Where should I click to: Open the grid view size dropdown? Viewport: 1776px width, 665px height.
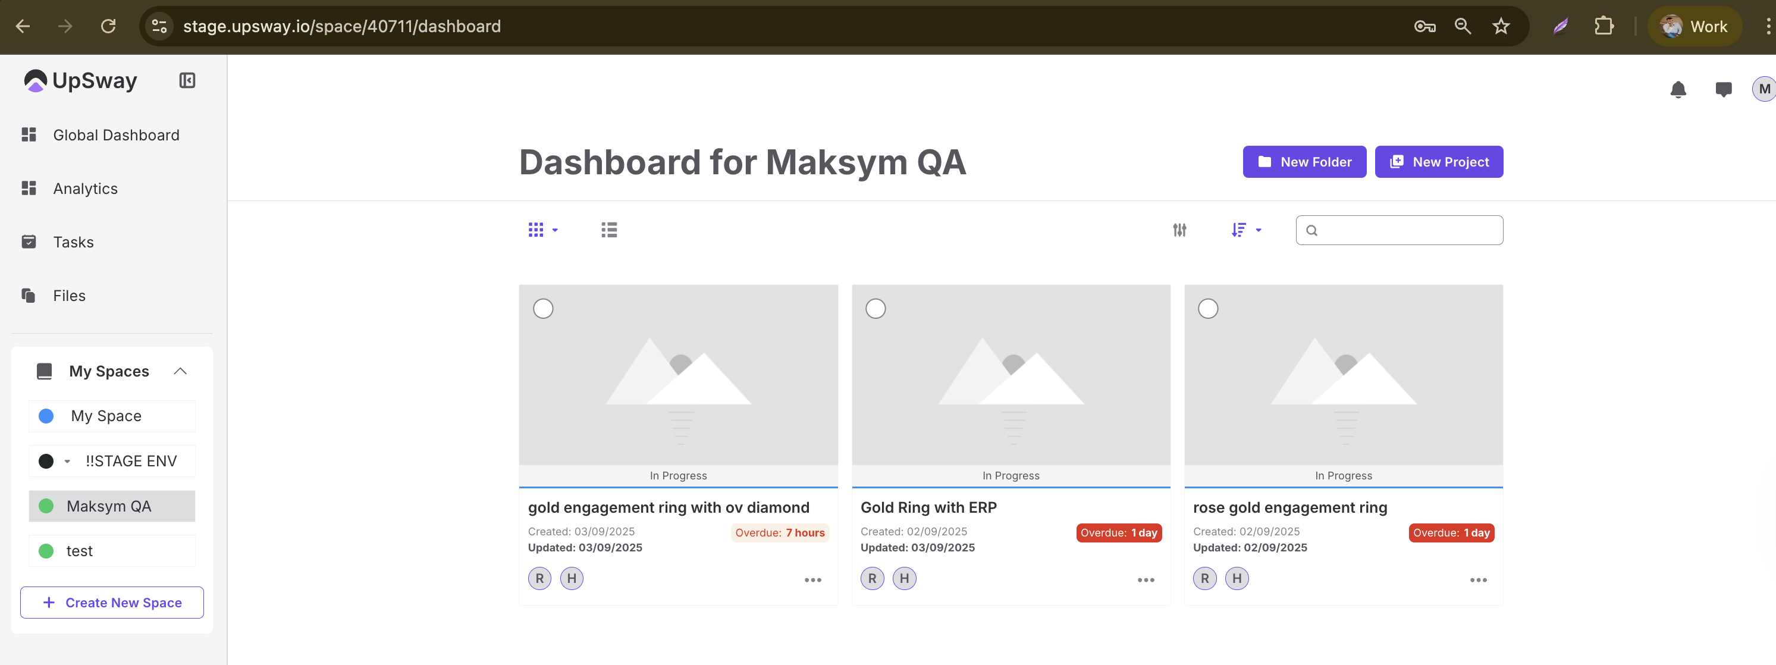click(x=542, y=230)
